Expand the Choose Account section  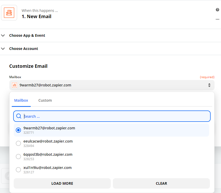(110, 49)
